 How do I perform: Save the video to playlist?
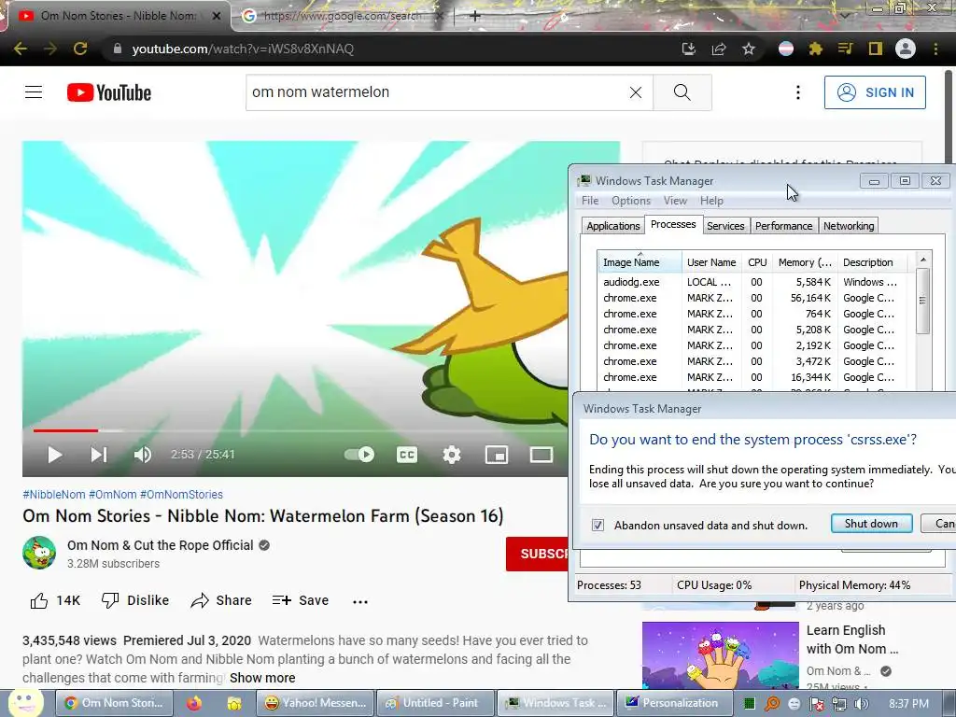click(301, 600)
